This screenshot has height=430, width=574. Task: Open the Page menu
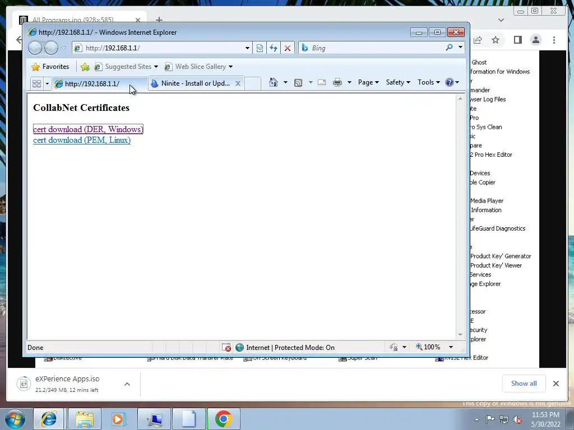tap(368, 82)
